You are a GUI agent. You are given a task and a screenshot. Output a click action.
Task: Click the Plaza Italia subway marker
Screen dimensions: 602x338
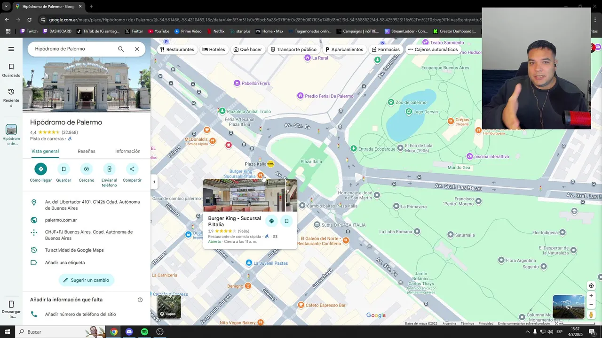(x=270, y=164)
